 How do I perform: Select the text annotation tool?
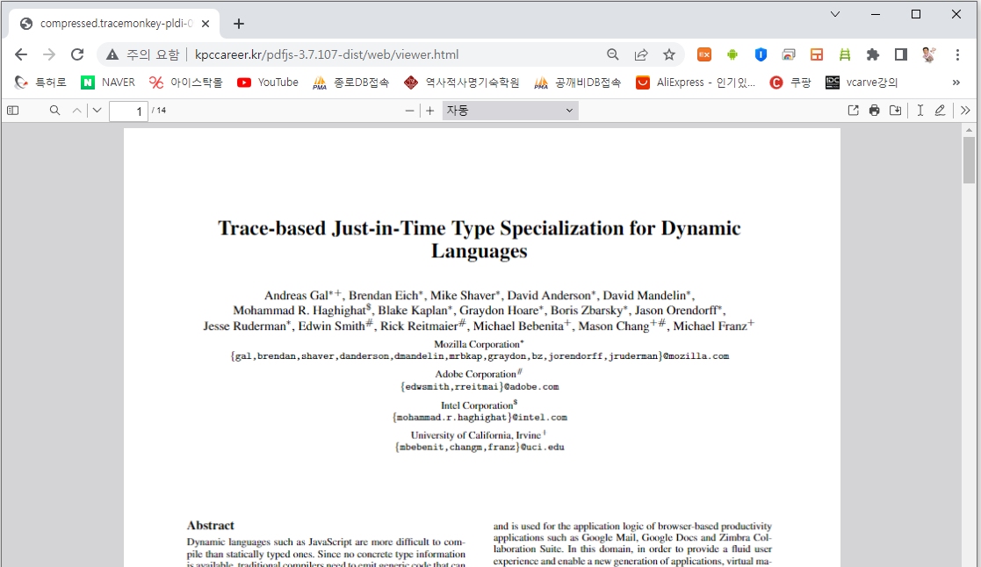[920, 111]
